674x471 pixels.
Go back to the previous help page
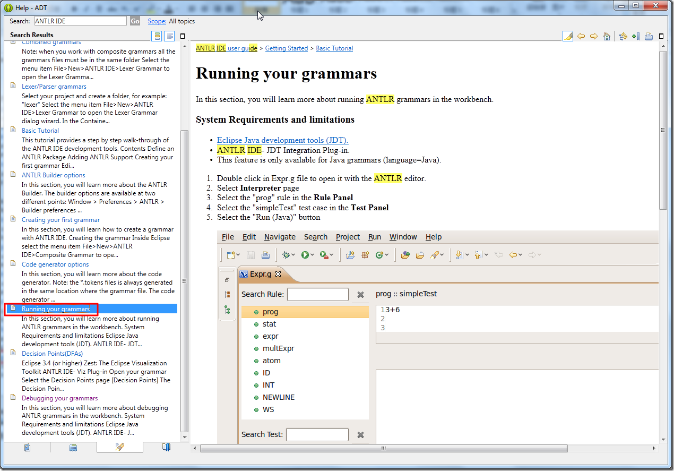coord(581,36)
